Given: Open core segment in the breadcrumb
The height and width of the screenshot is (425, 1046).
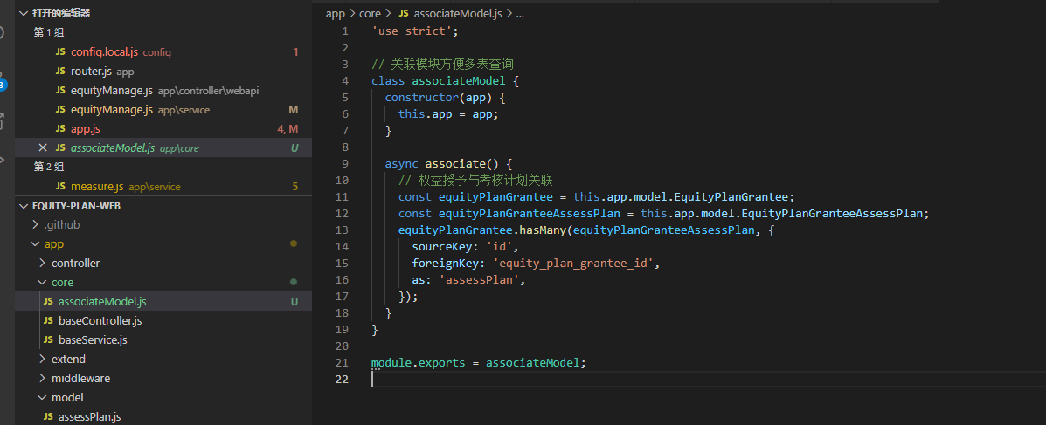Looking at the screenshot, I should [x=370, y=13].
